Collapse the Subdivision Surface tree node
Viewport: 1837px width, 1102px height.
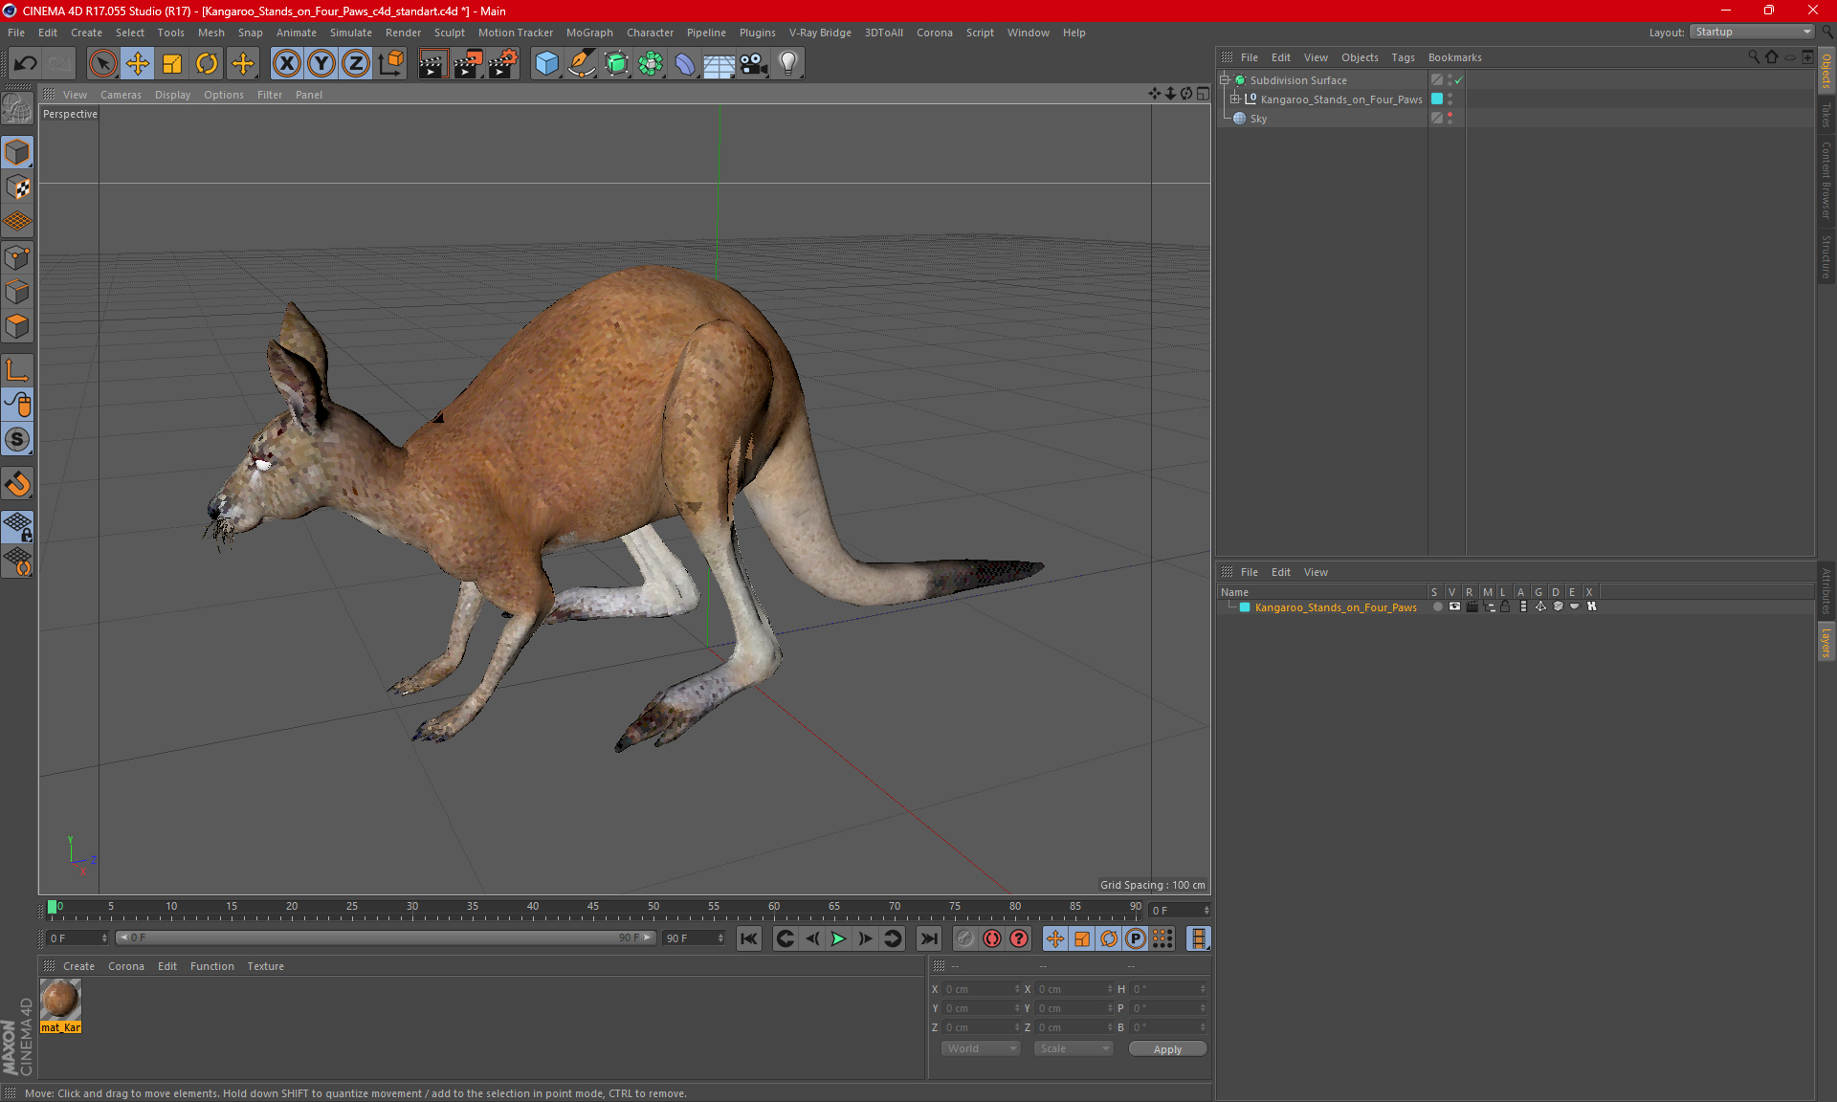coord(1224,80)
